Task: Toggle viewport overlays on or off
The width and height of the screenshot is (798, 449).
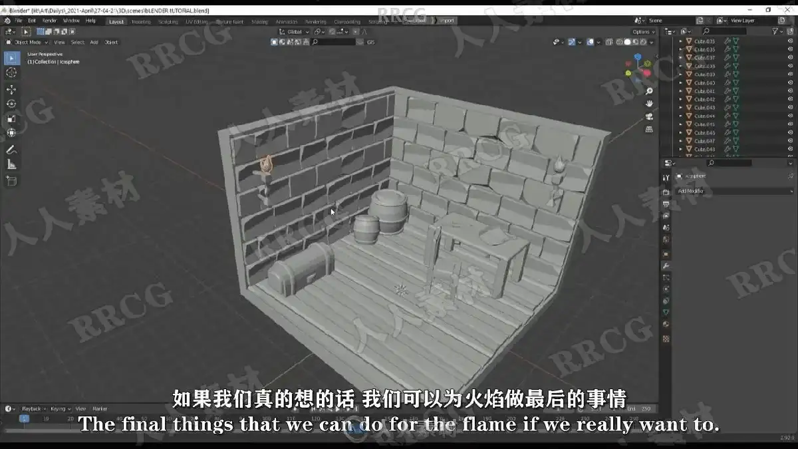Action: [590, 42]
